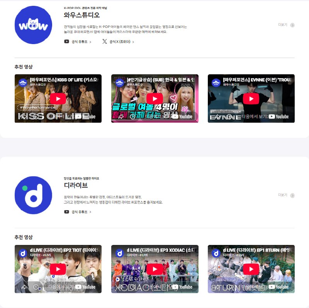Watch KISS OF LIFE video on YouTube logo
This screenshot has height=308, width=309.
(85, 116)
